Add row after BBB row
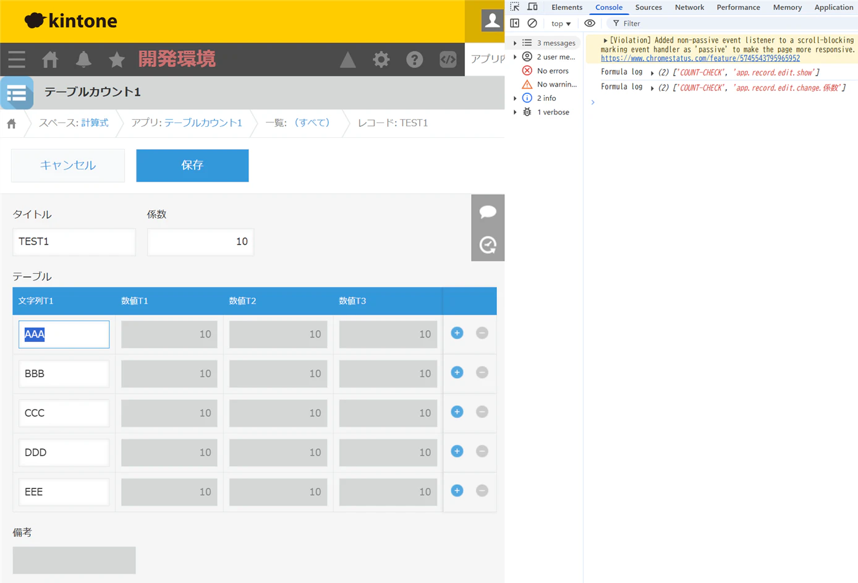The height and width of the screenshot is (583, 858). tap(457, 373)
